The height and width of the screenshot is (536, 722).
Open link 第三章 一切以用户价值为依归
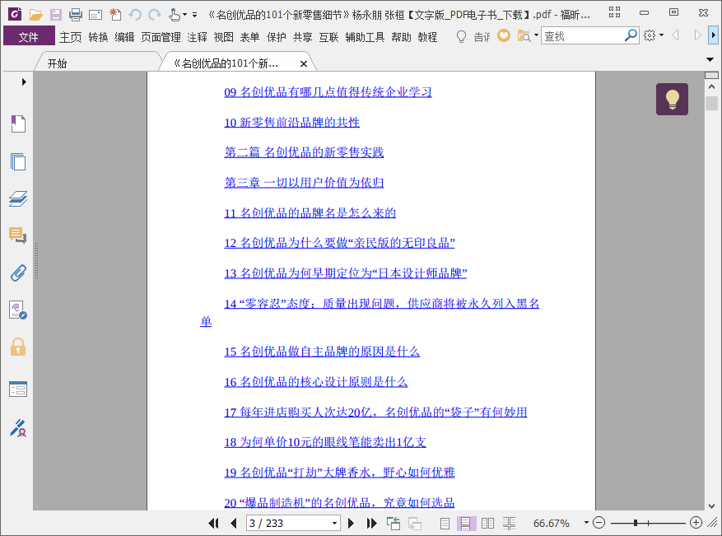pos(304,183)
